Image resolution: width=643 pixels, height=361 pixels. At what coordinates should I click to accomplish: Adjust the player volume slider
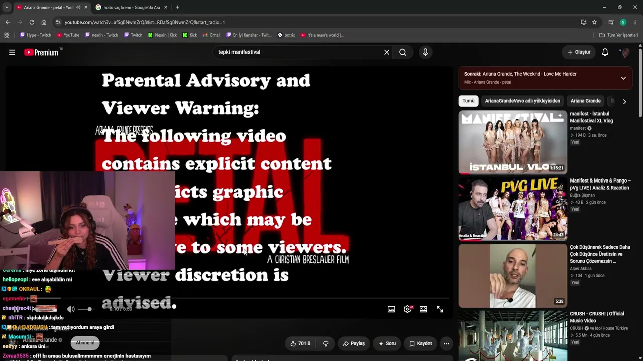pyautogui.click(x=85, y=309)
